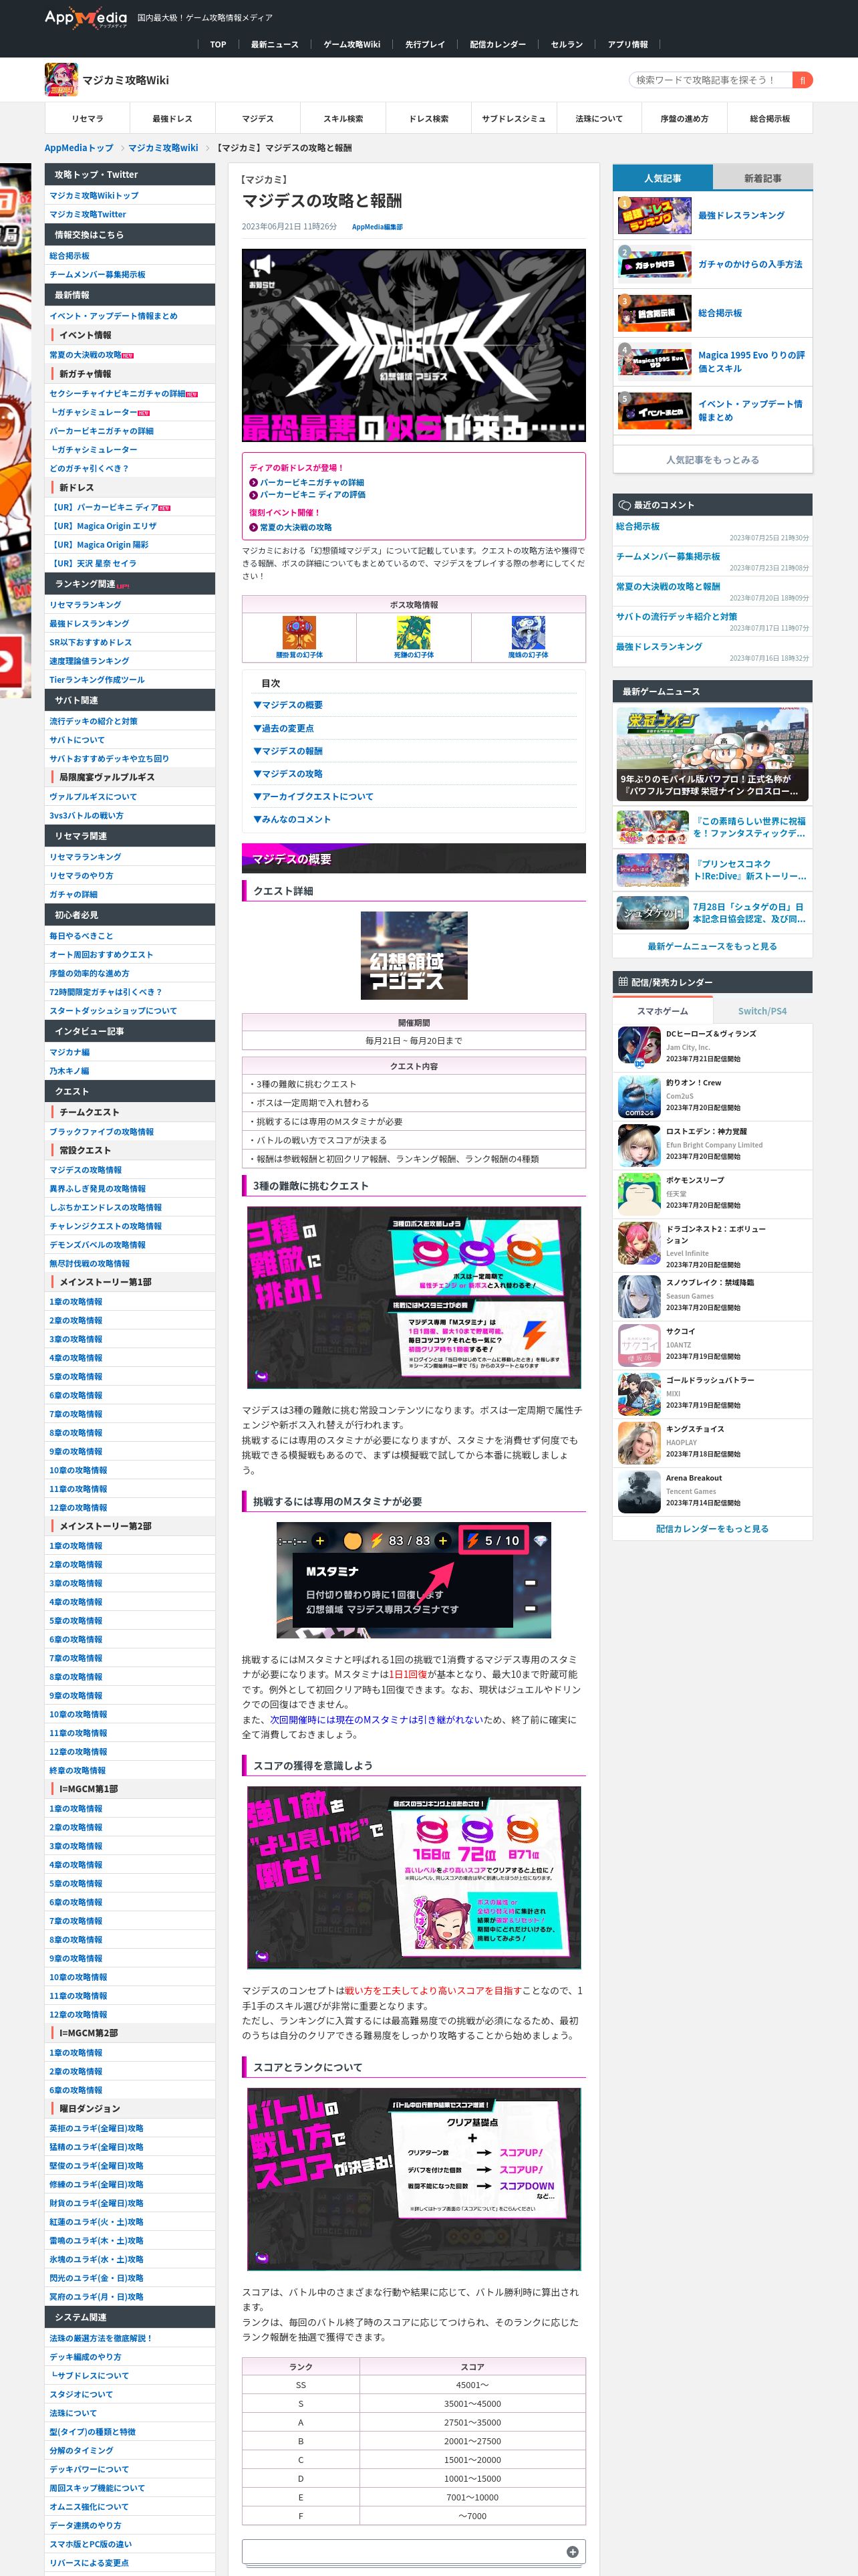The width and height of the screenshot is (858, 2576).
Task: Open the チームメンバー募集掲示板 recent comment
Action: coord(668,556)
